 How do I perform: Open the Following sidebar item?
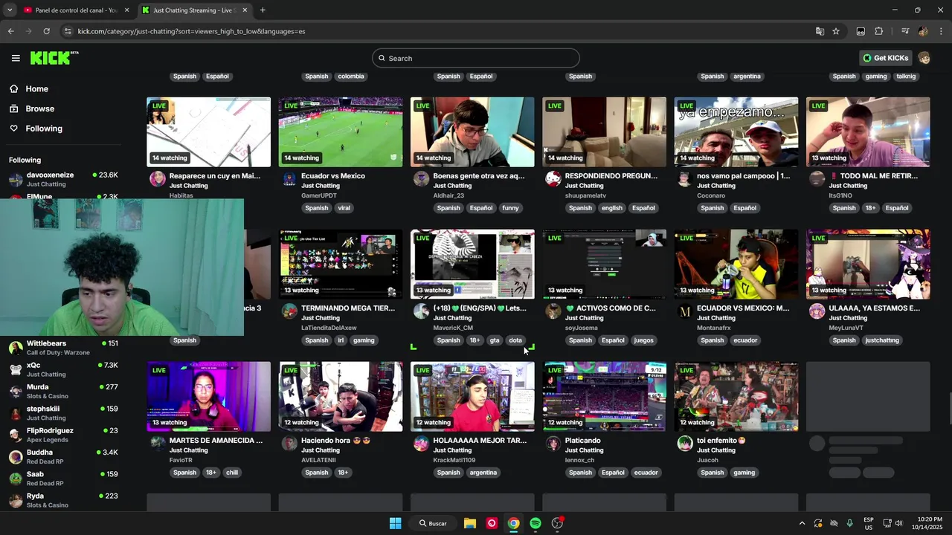(44, 129)
